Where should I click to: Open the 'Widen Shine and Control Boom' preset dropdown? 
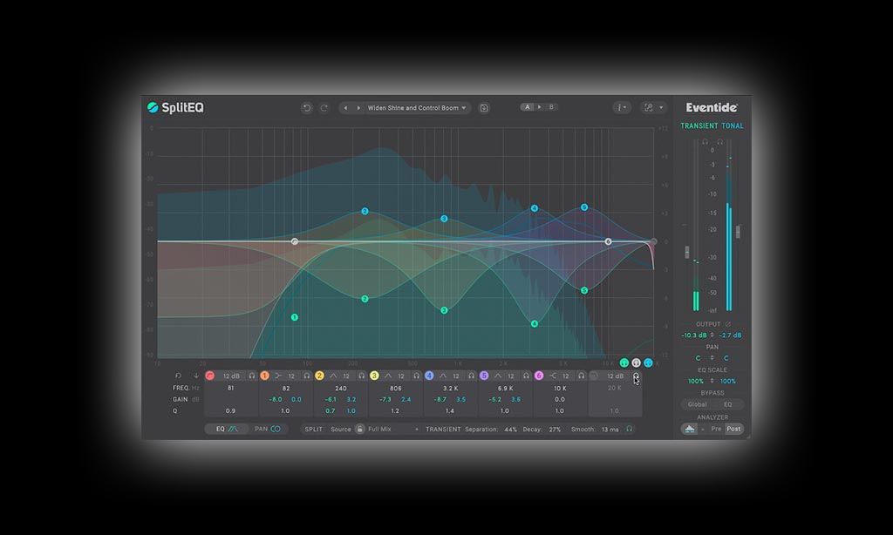[417, 107]
